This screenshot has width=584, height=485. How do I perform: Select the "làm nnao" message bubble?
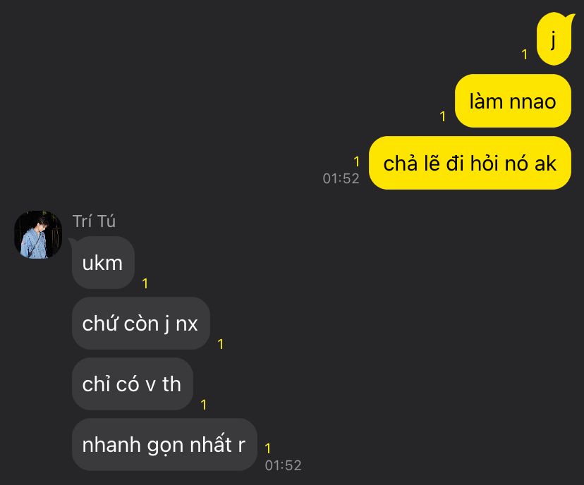click(513, 101)
